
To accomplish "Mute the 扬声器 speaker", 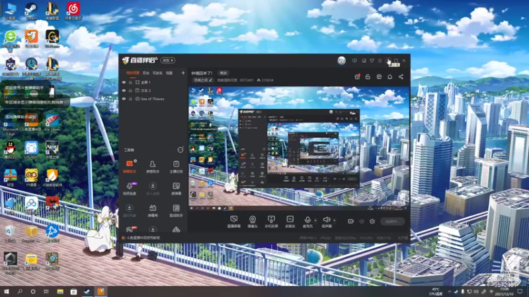I will (326, 222).
